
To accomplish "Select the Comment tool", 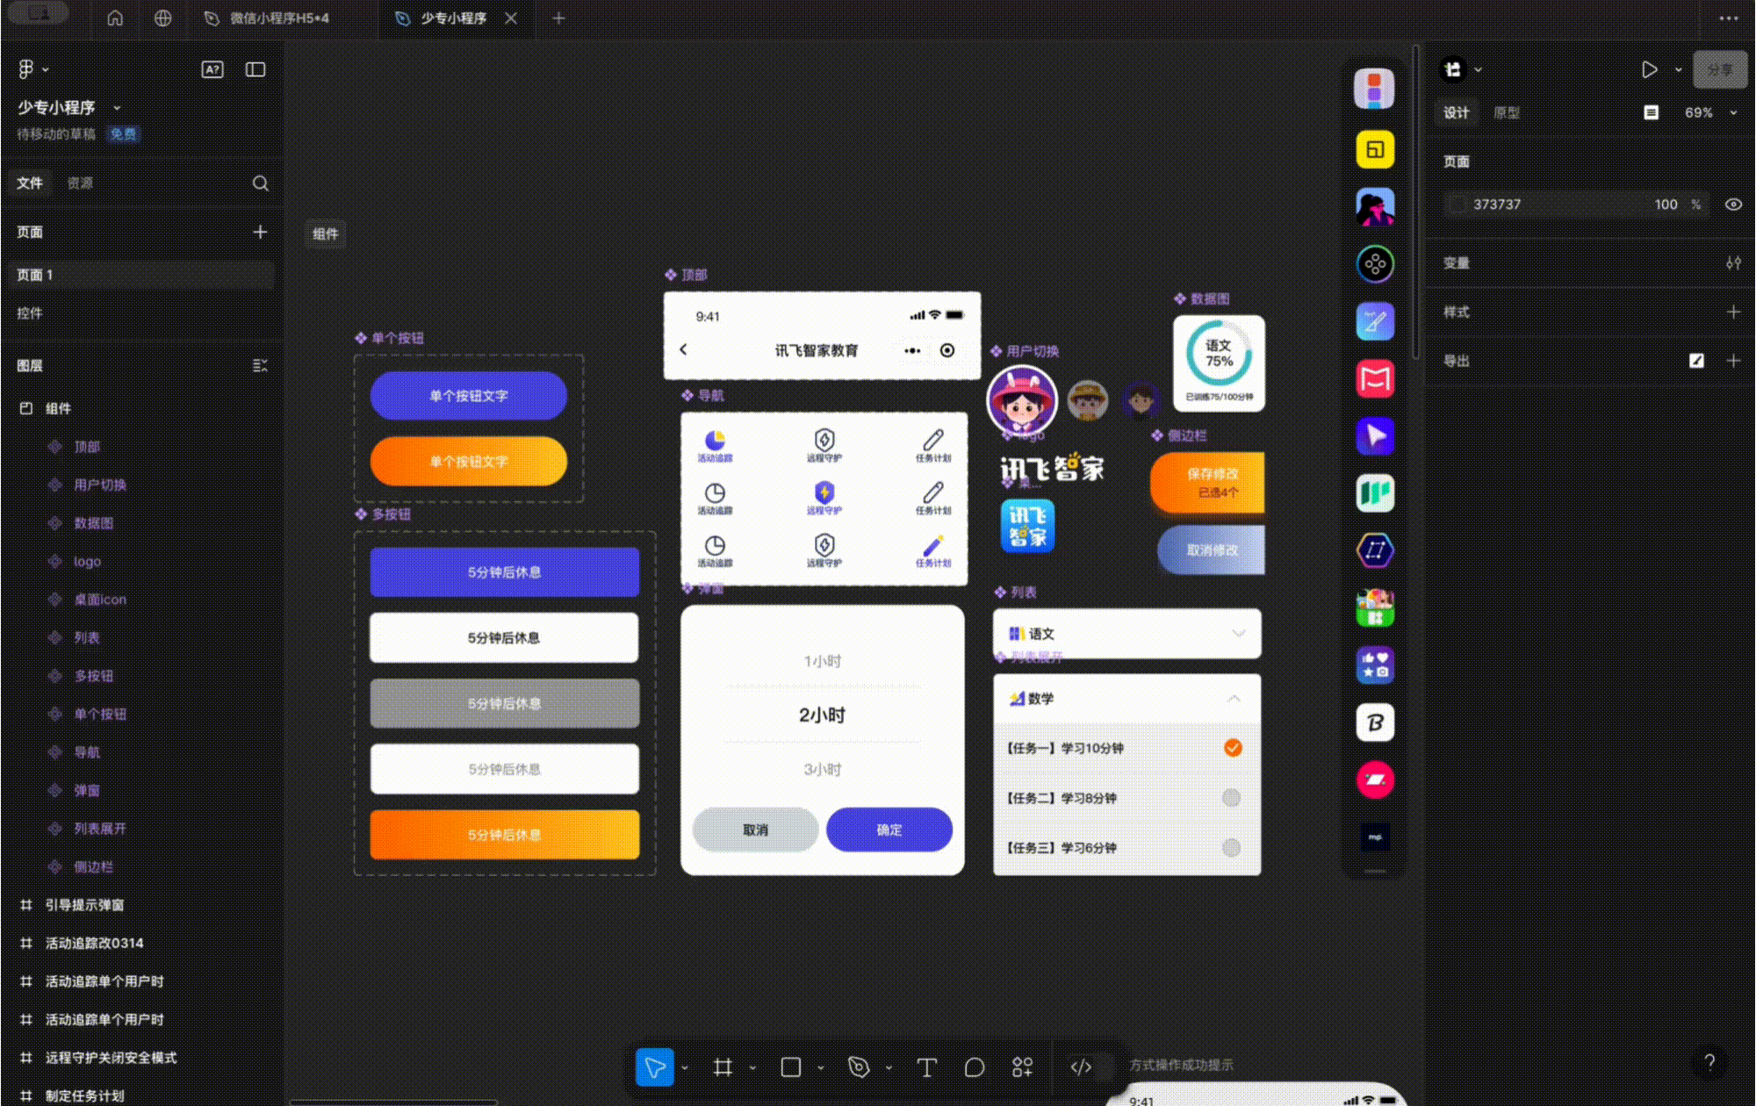I will coord(974,1066).
